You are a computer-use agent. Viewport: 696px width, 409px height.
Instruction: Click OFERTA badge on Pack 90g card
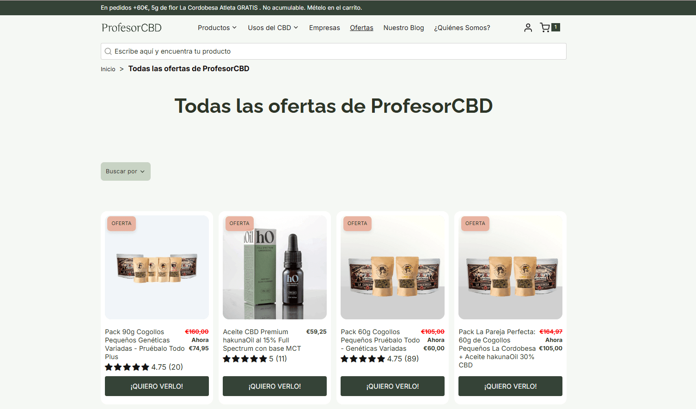coord(122,223)
